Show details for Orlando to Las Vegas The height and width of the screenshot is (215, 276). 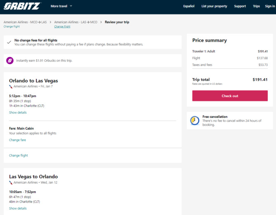(x=18, y=112)
